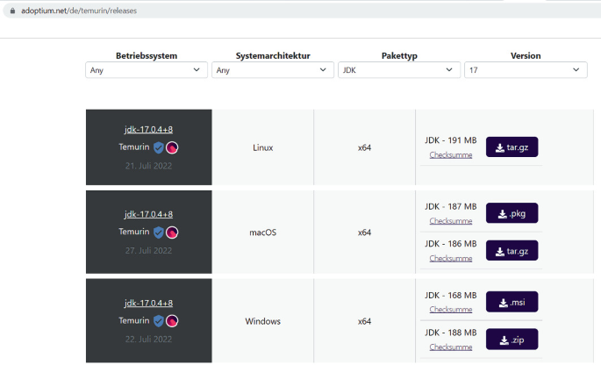Open jdk-17.0.4+8 link in Linux row
This screenshot has width=601, height=365.
click(x=148, y=129)
